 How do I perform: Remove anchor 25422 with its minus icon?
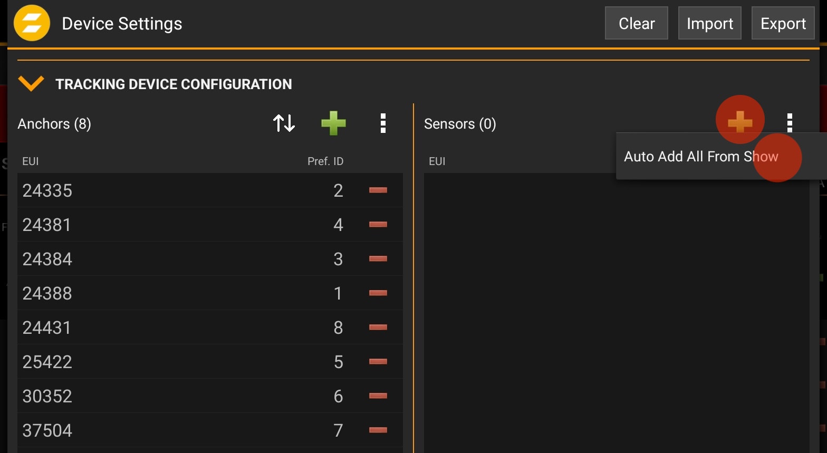[378, 362]
